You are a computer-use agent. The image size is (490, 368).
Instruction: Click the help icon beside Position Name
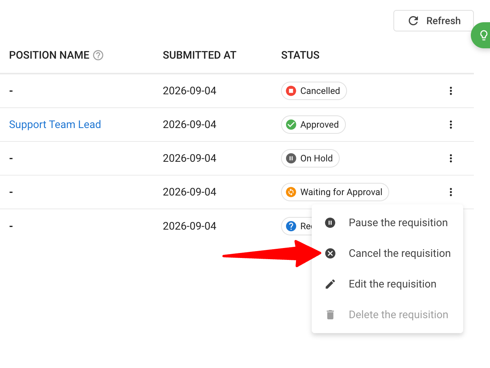pyautogui.click(x=98, y=55)
